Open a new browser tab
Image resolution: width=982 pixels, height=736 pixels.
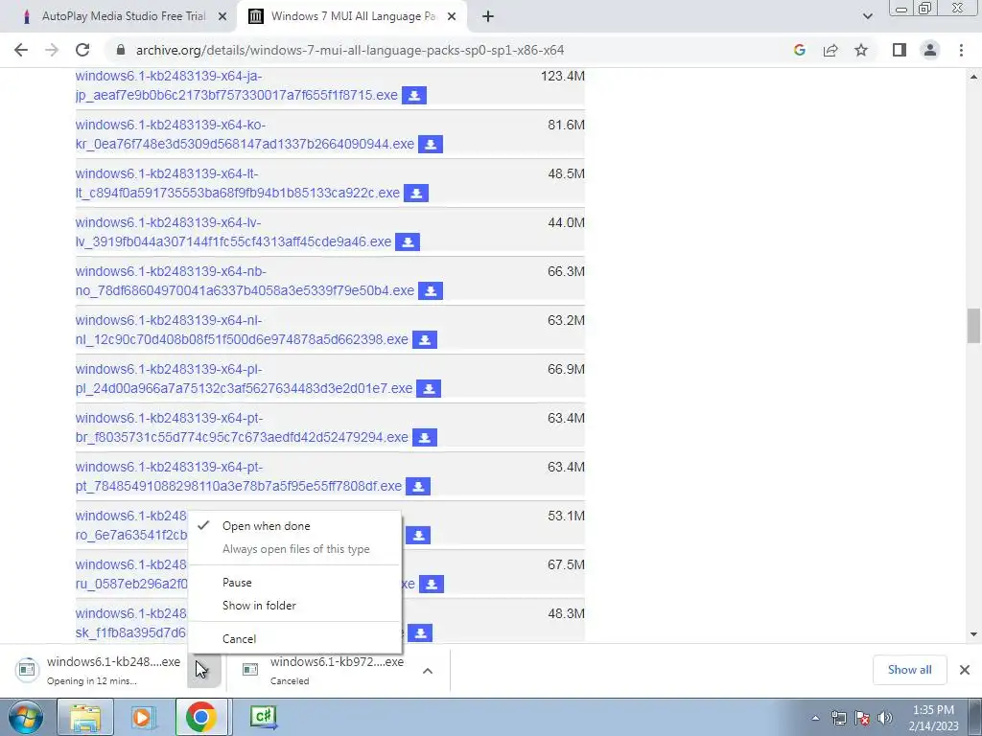[488, 17]
